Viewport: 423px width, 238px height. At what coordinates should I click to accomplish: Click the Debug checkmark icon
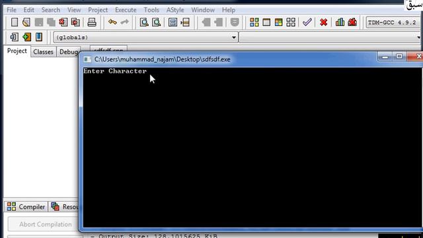pos(307,22)
